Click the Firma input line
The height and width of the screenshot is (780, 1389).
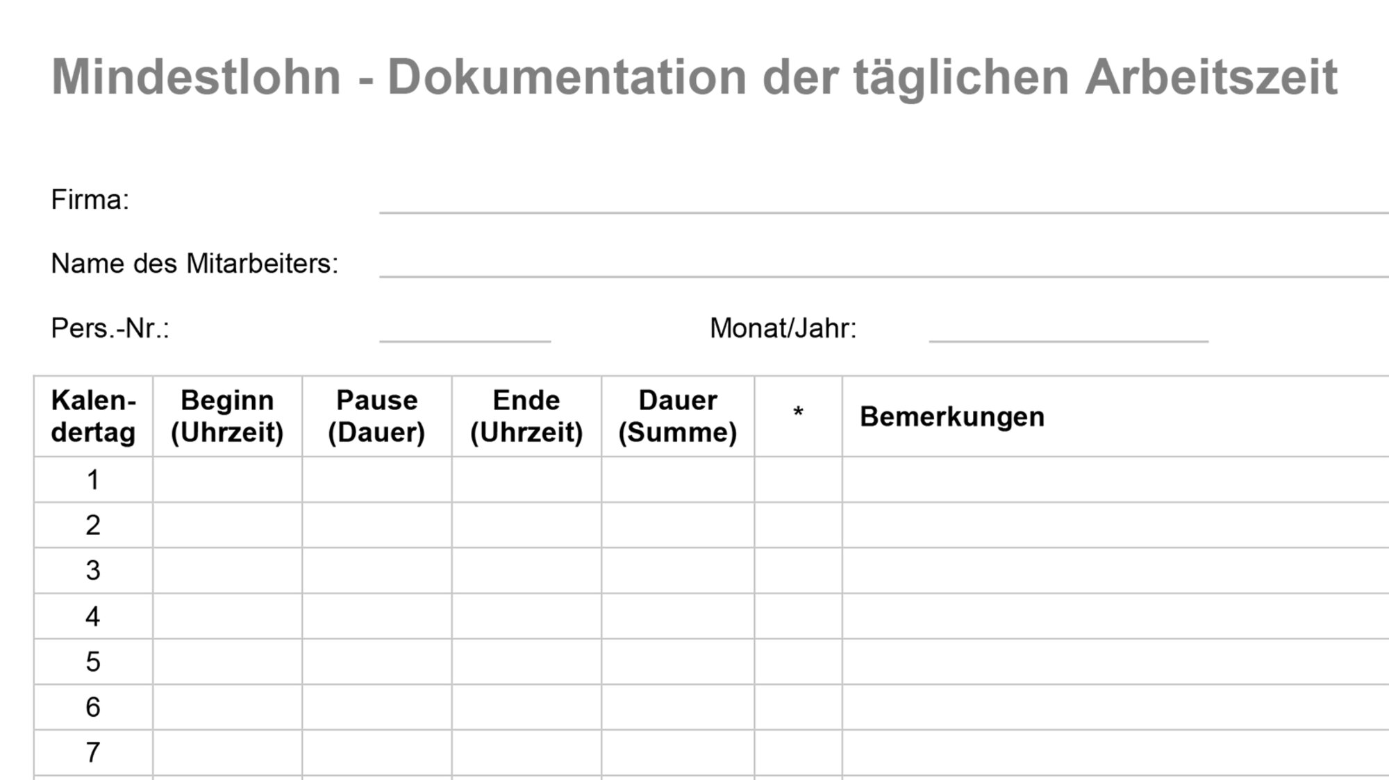883,201
